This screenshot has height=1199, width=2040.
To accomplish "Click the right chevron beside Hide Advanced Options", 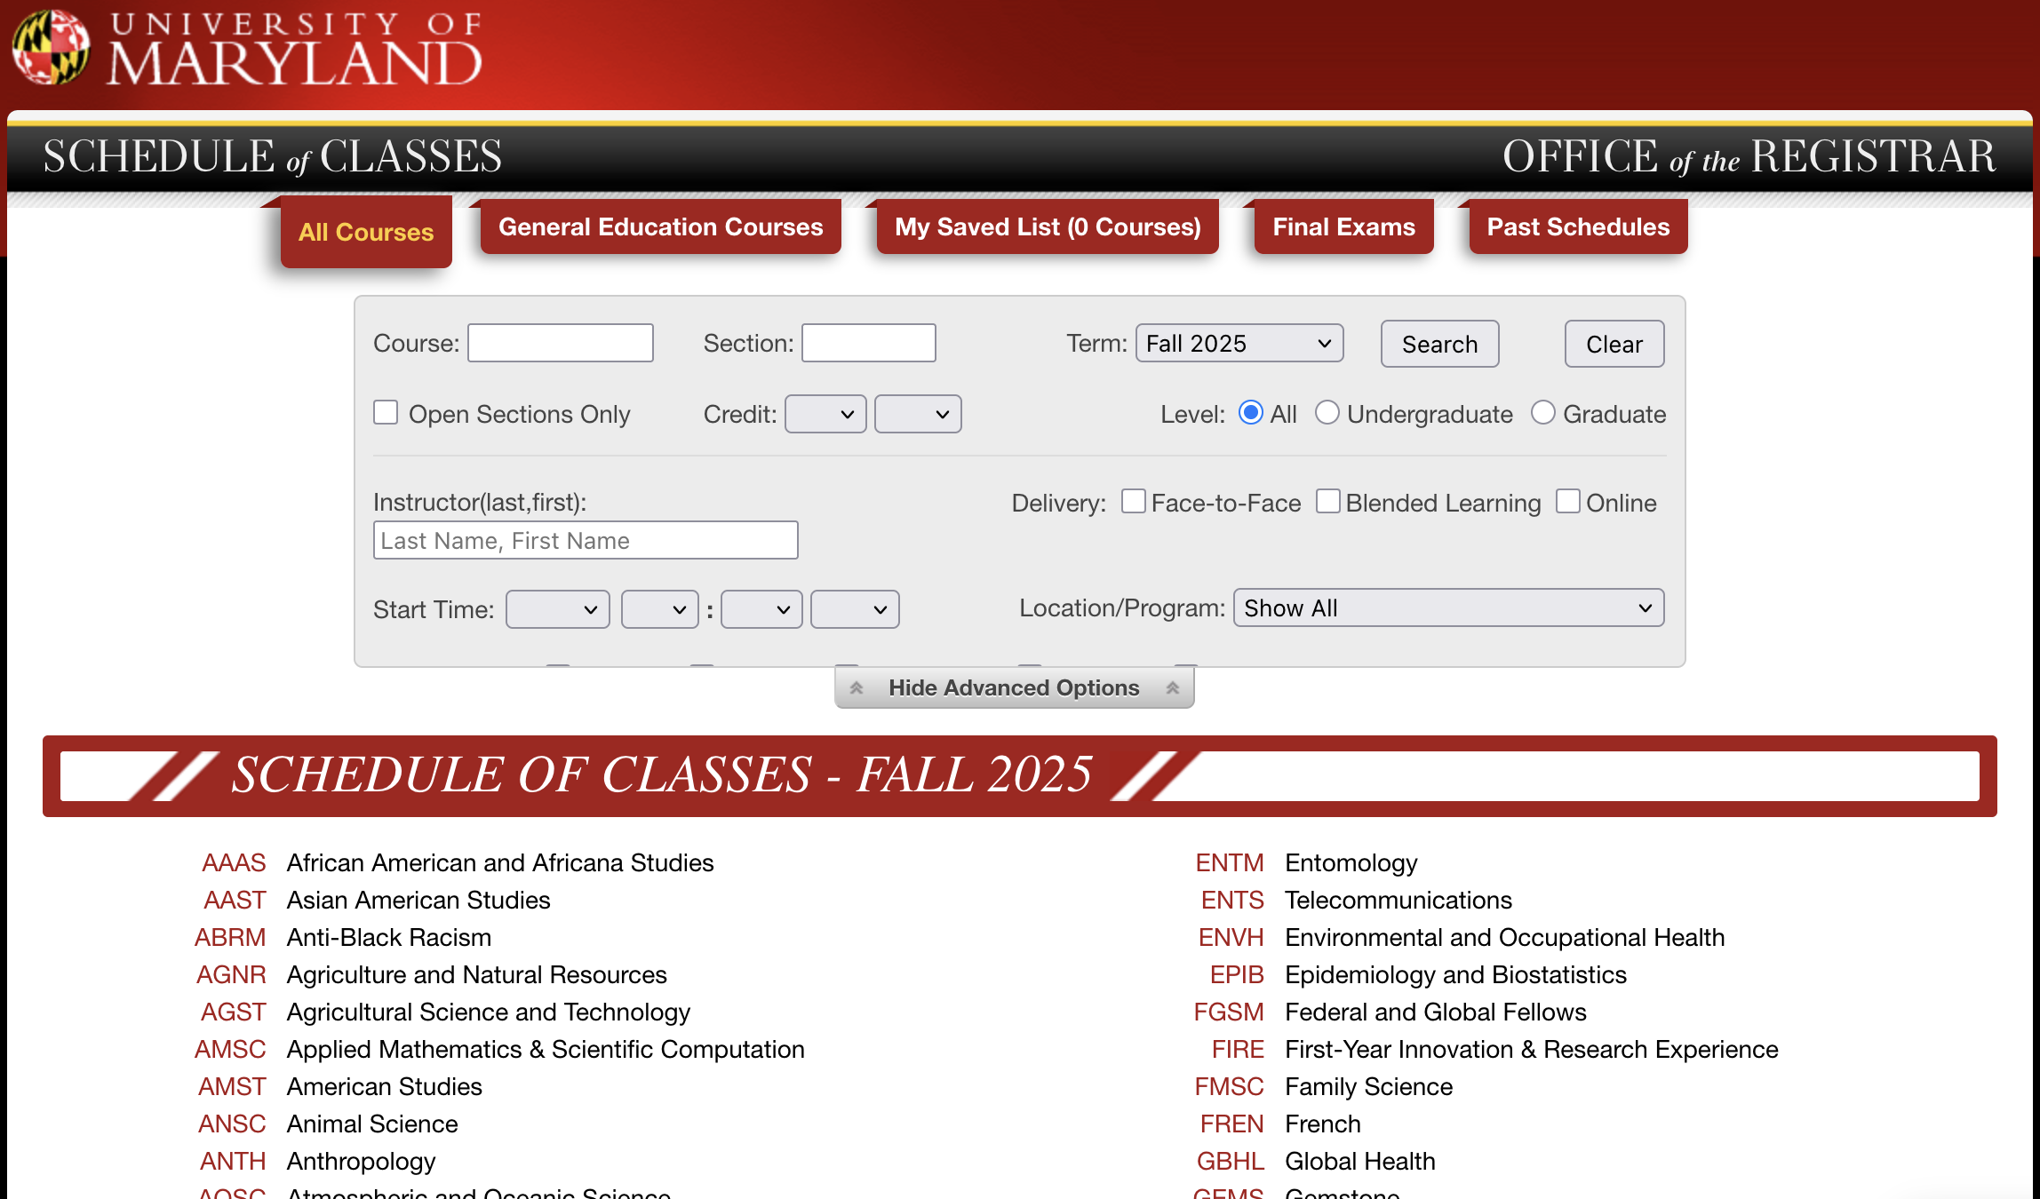I will pyautogui.click(x=1173, y=688).
